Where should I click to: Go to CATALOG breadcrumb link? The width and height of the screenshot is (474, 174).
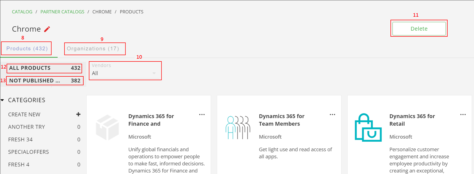[22, 12]
